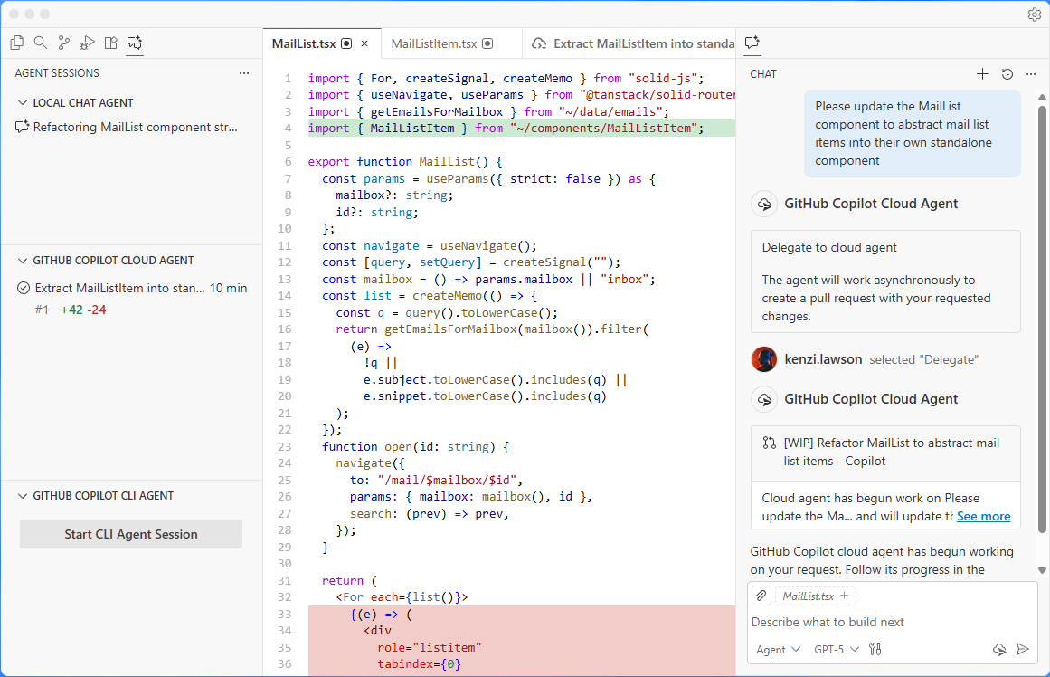Switch to Extract MailListItem editor tab
1050x677 pixels.
click(633, 43)
